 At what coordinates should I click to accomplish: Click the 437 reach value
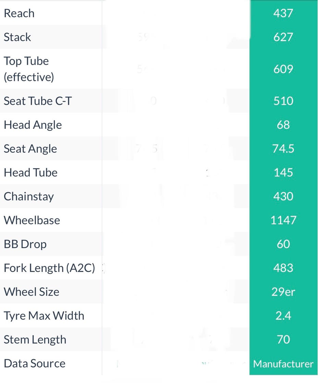click(283, 13)
